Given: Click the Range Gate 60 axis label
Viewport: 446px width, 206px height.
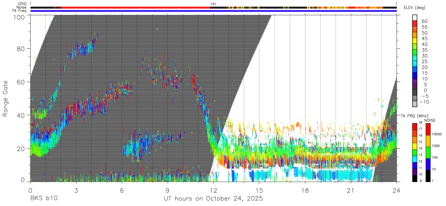Looking at the screenshot, I should (x=21, y=82).
